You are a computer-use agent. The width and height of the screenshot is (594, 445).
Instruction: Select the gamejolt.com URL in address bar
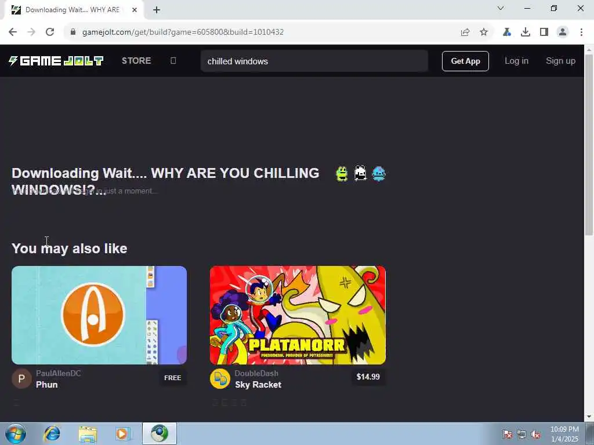coord(183,32)
